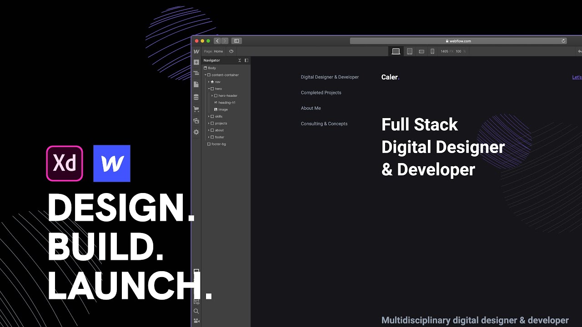This screenshot has height=327, width=582.
Task: Collapse all layers in the Navigator header
Action: click(240, 60)
